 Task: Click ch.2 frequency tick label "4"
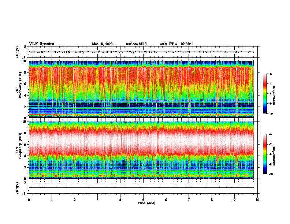pyautogui.click(x=26, y=156)
